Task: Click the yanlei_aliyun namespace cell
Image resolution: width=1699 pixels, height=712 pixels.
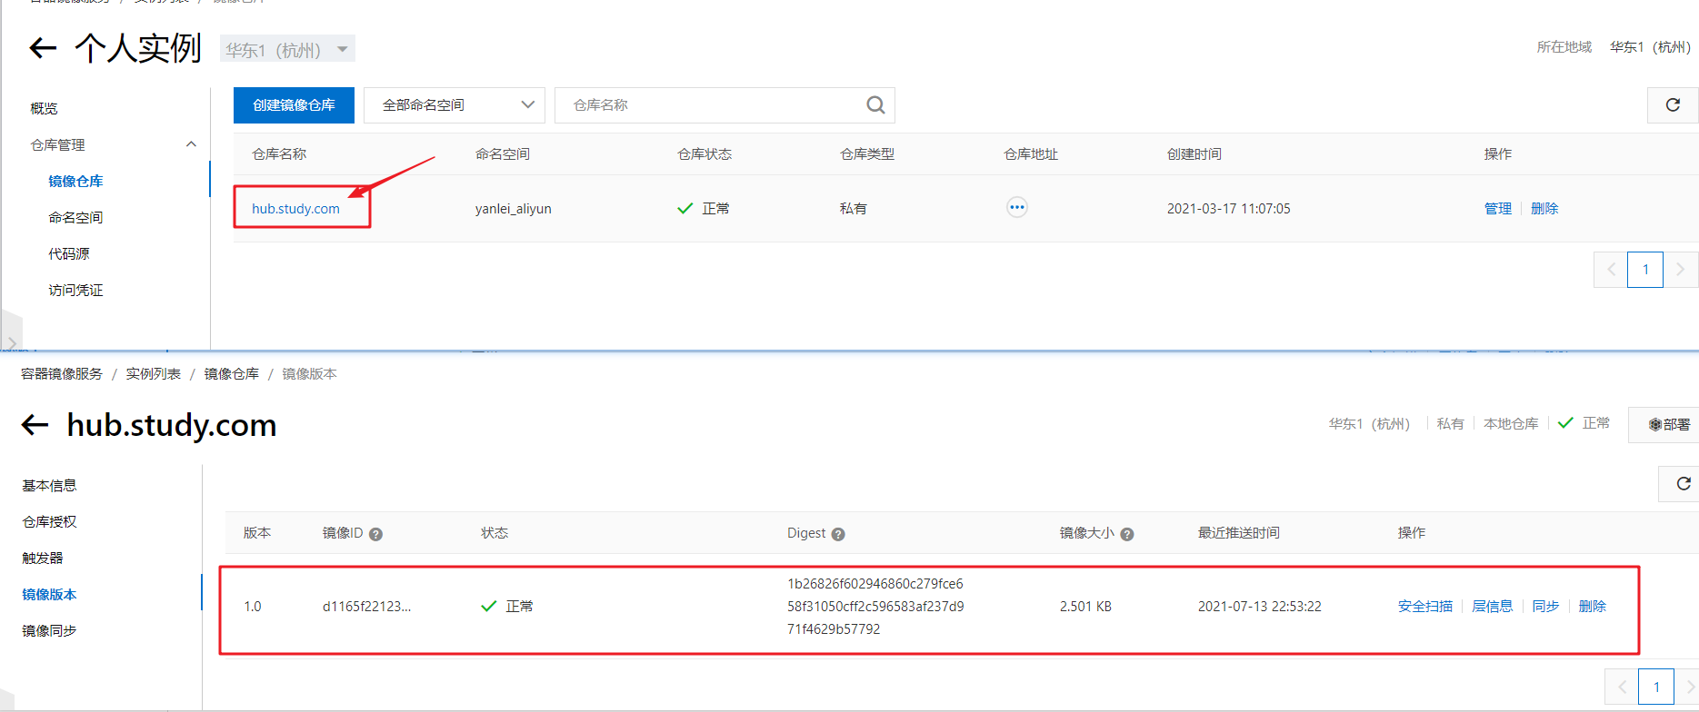Action: pos(514,209)
